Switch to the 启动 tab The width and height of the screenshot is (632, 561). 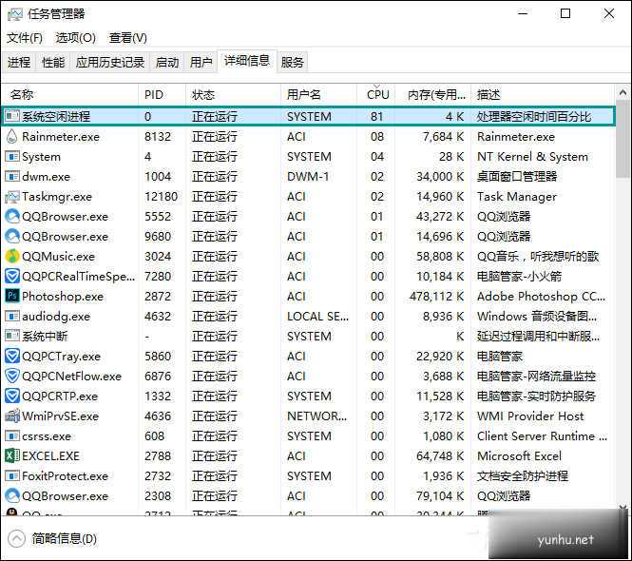tap(167, 63)
